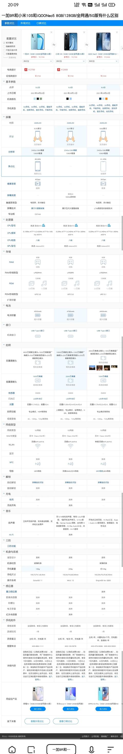
Task: Toggle the 标识最优 checkbox
Action: 4,43
